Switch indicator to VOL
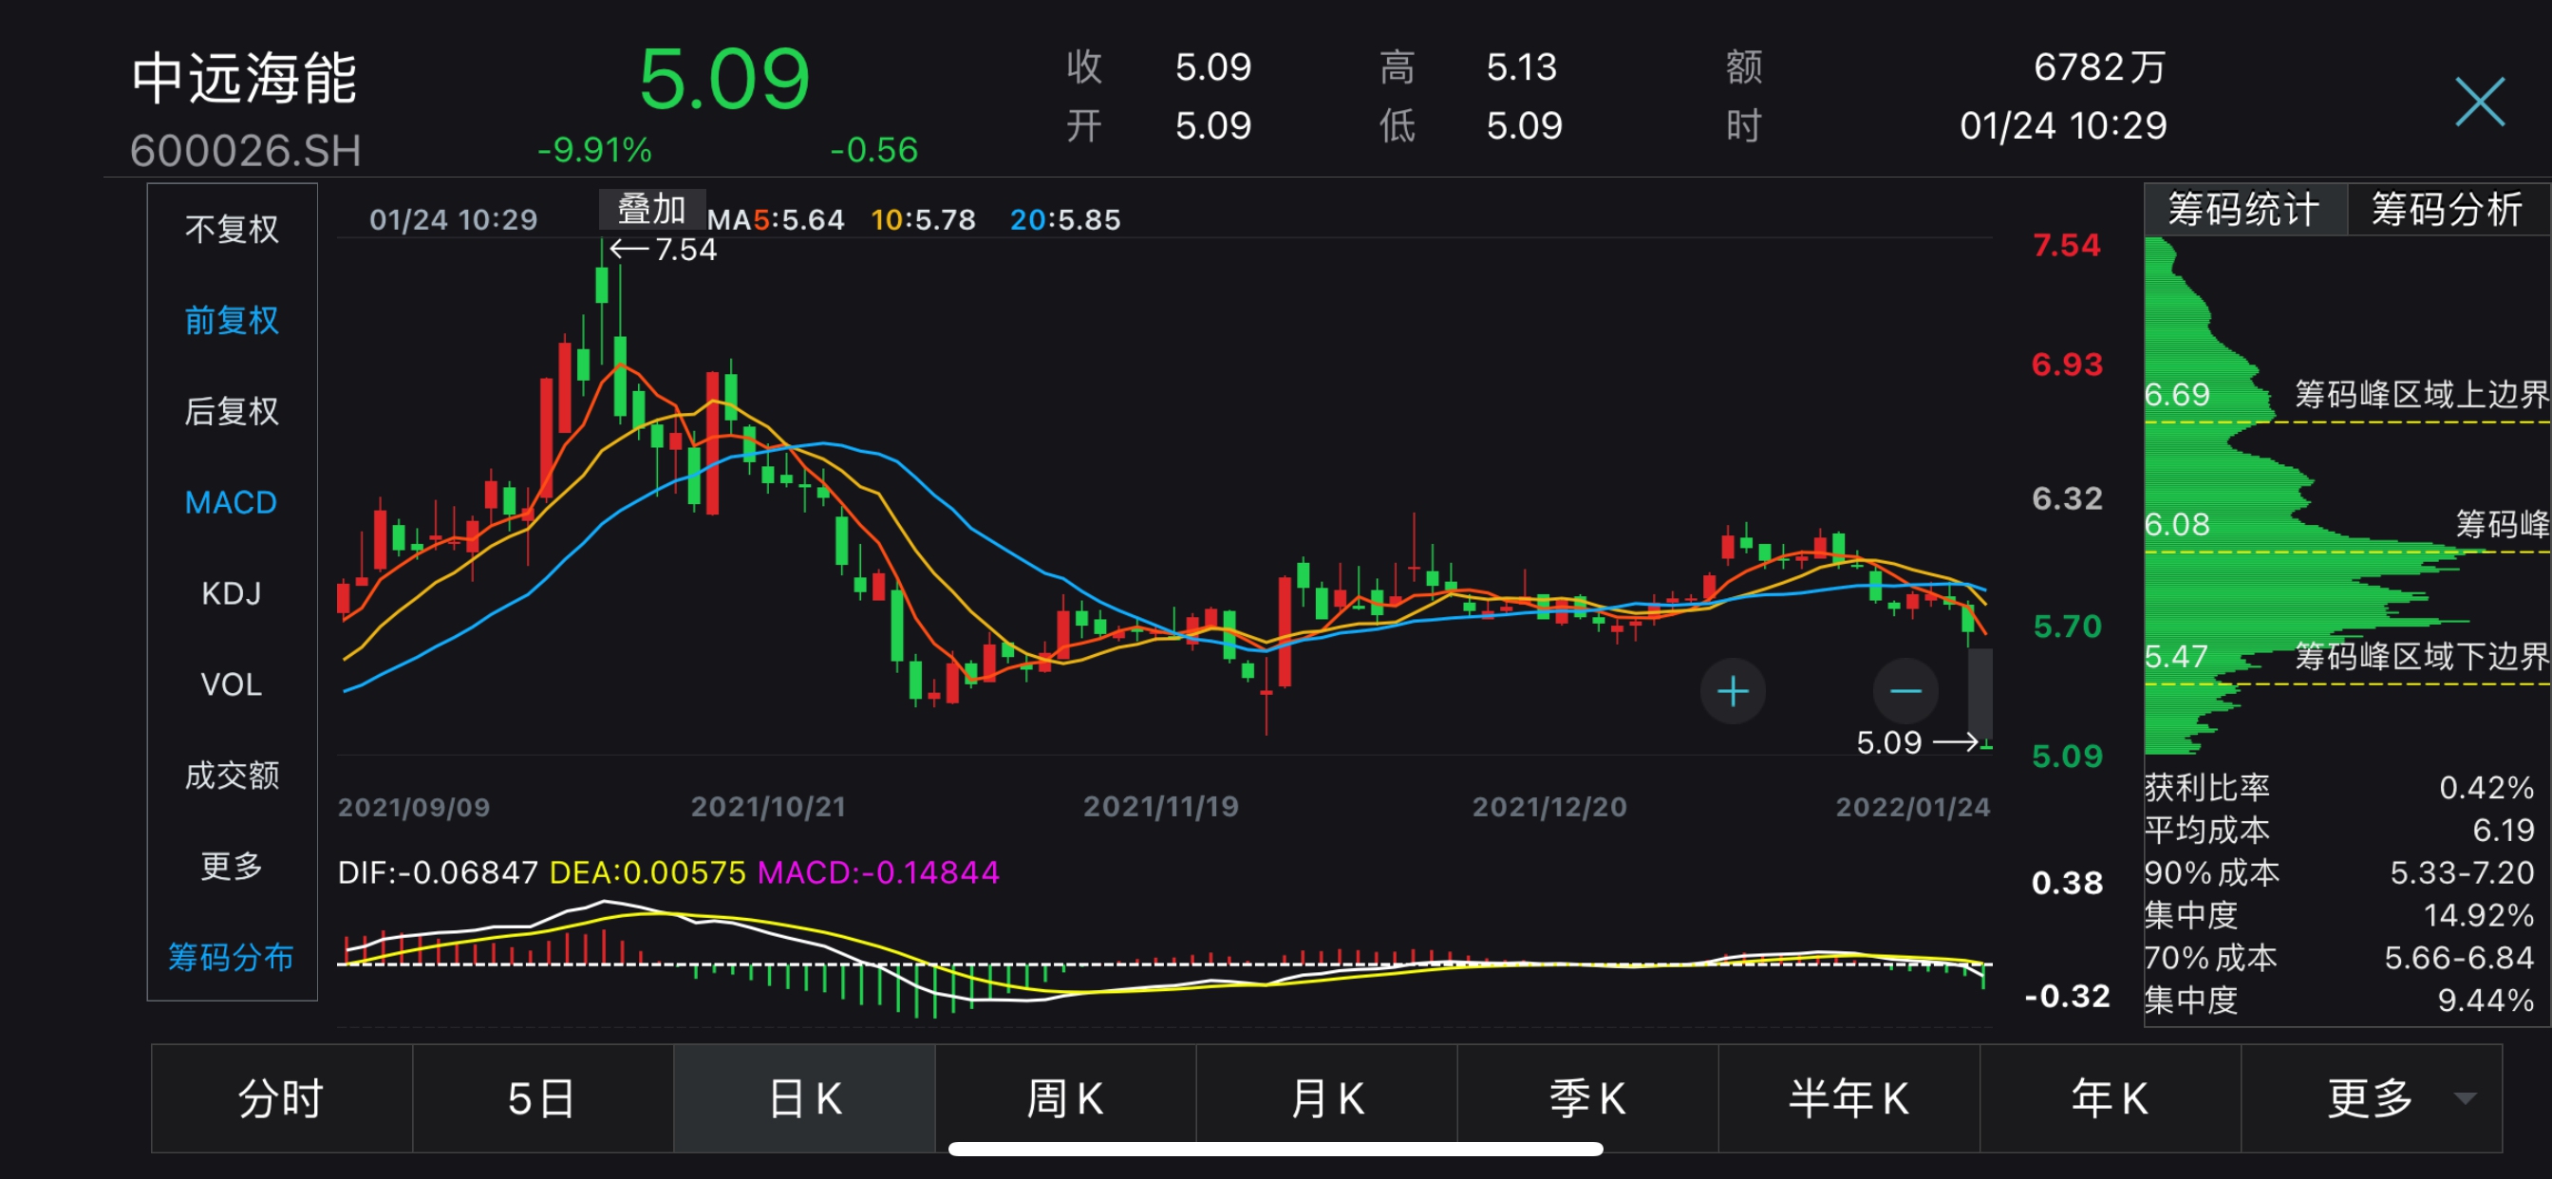The width and height of the screenshot is (2552, 1179). point(232,684)
